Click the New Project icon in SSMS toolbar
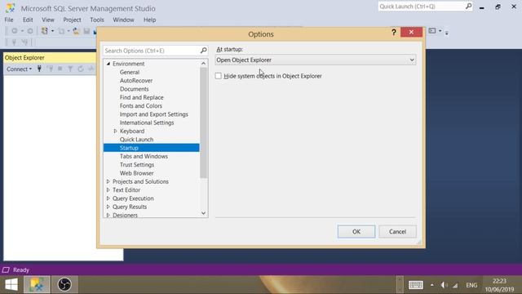This screenshot has width=522, height=294. click(x=44, y=31)
